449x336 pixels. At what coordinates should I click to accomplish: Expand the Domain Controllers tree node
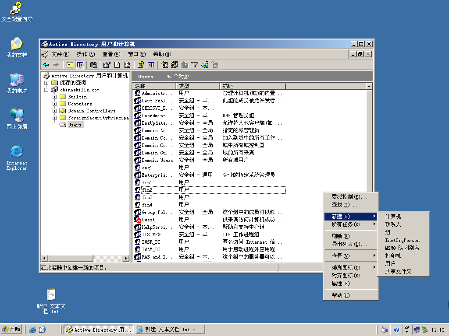click(x=54, y=111)
